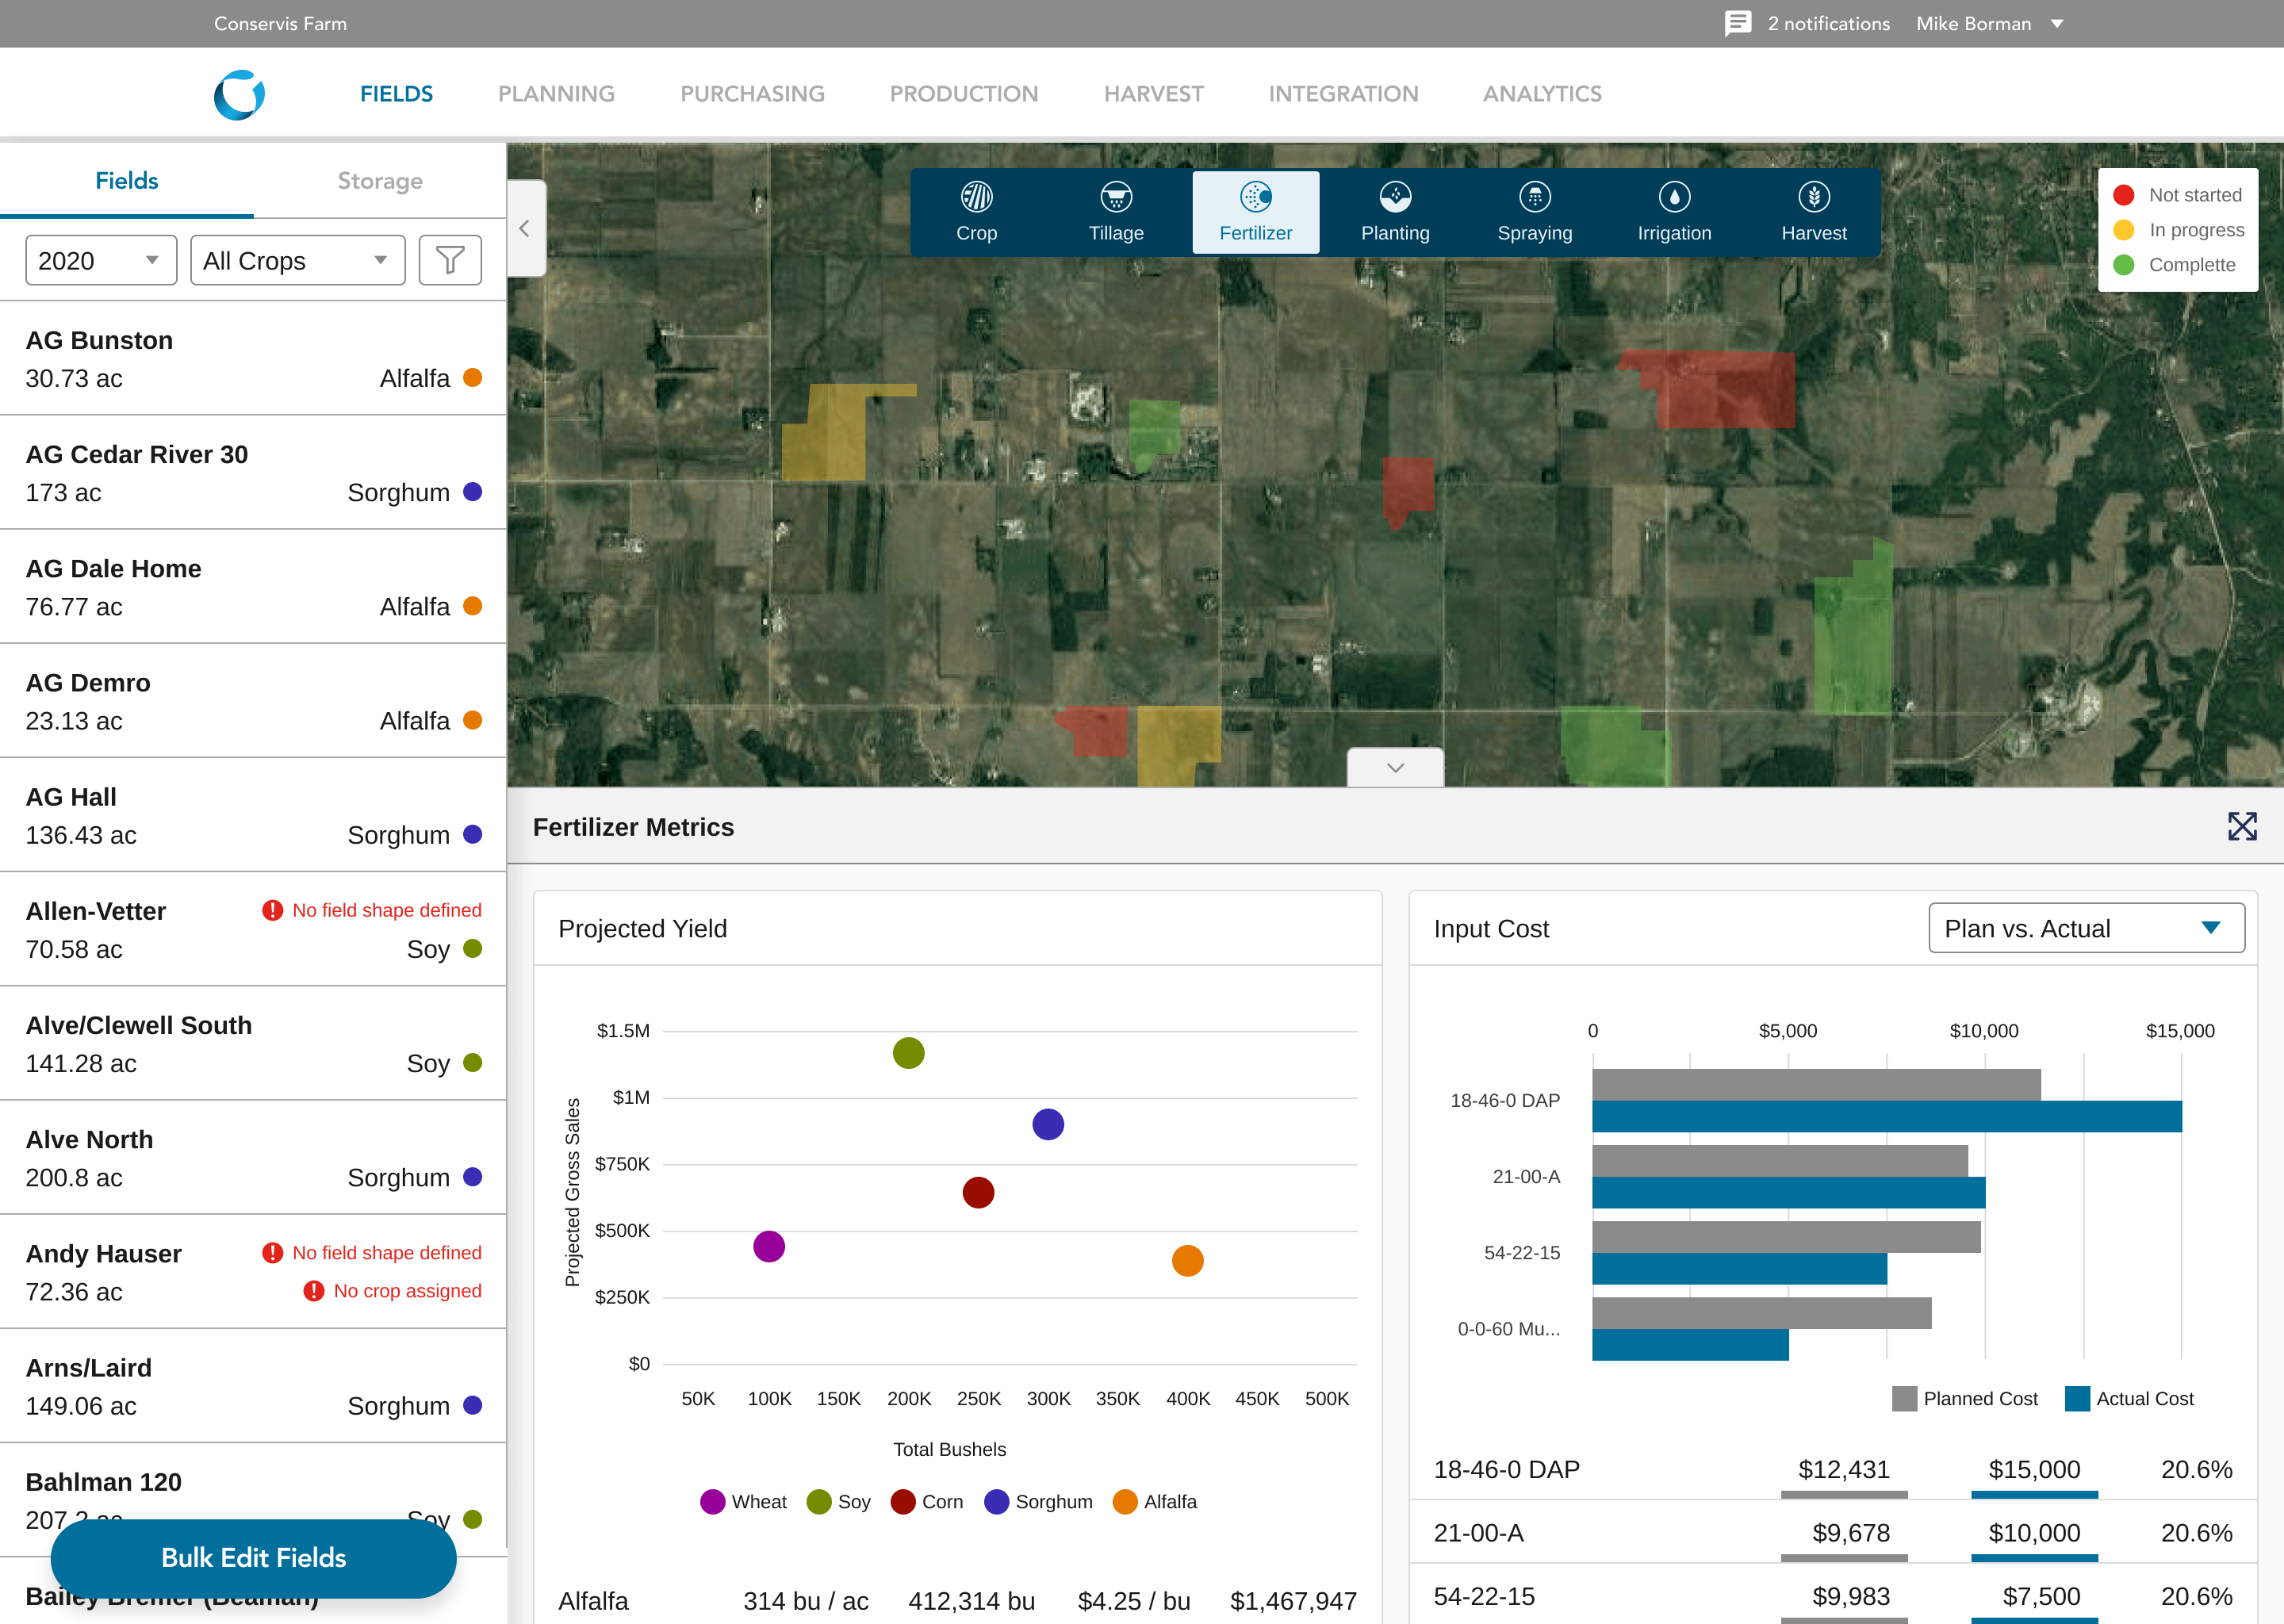The width and height of the screenshot is (2284, 1624).
Task: Select the Fertilizer map layer
Action: pyautogui.click(x=1255, y=212)
